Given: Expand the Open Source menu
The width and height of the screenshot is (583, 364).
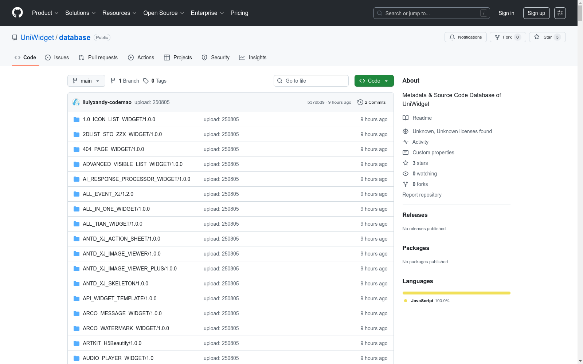Looking at the screenshot, I should coord(164,13).
